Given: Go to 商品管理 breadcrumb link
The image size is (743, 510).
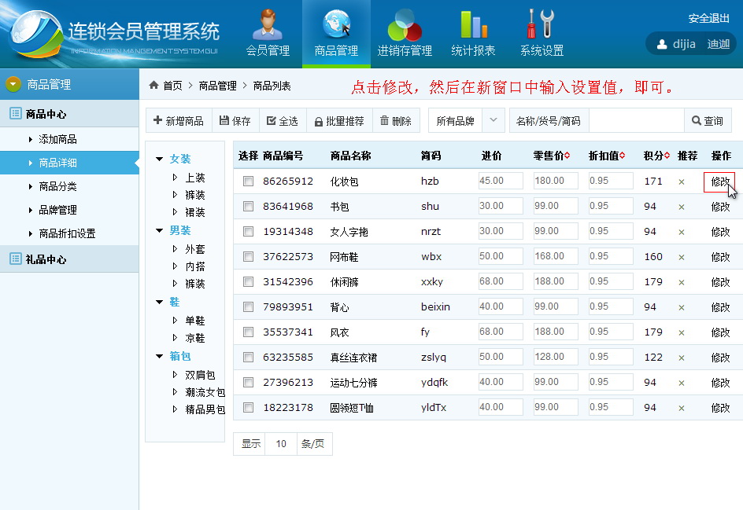Looking at the screenshot, I should point(217,86).
